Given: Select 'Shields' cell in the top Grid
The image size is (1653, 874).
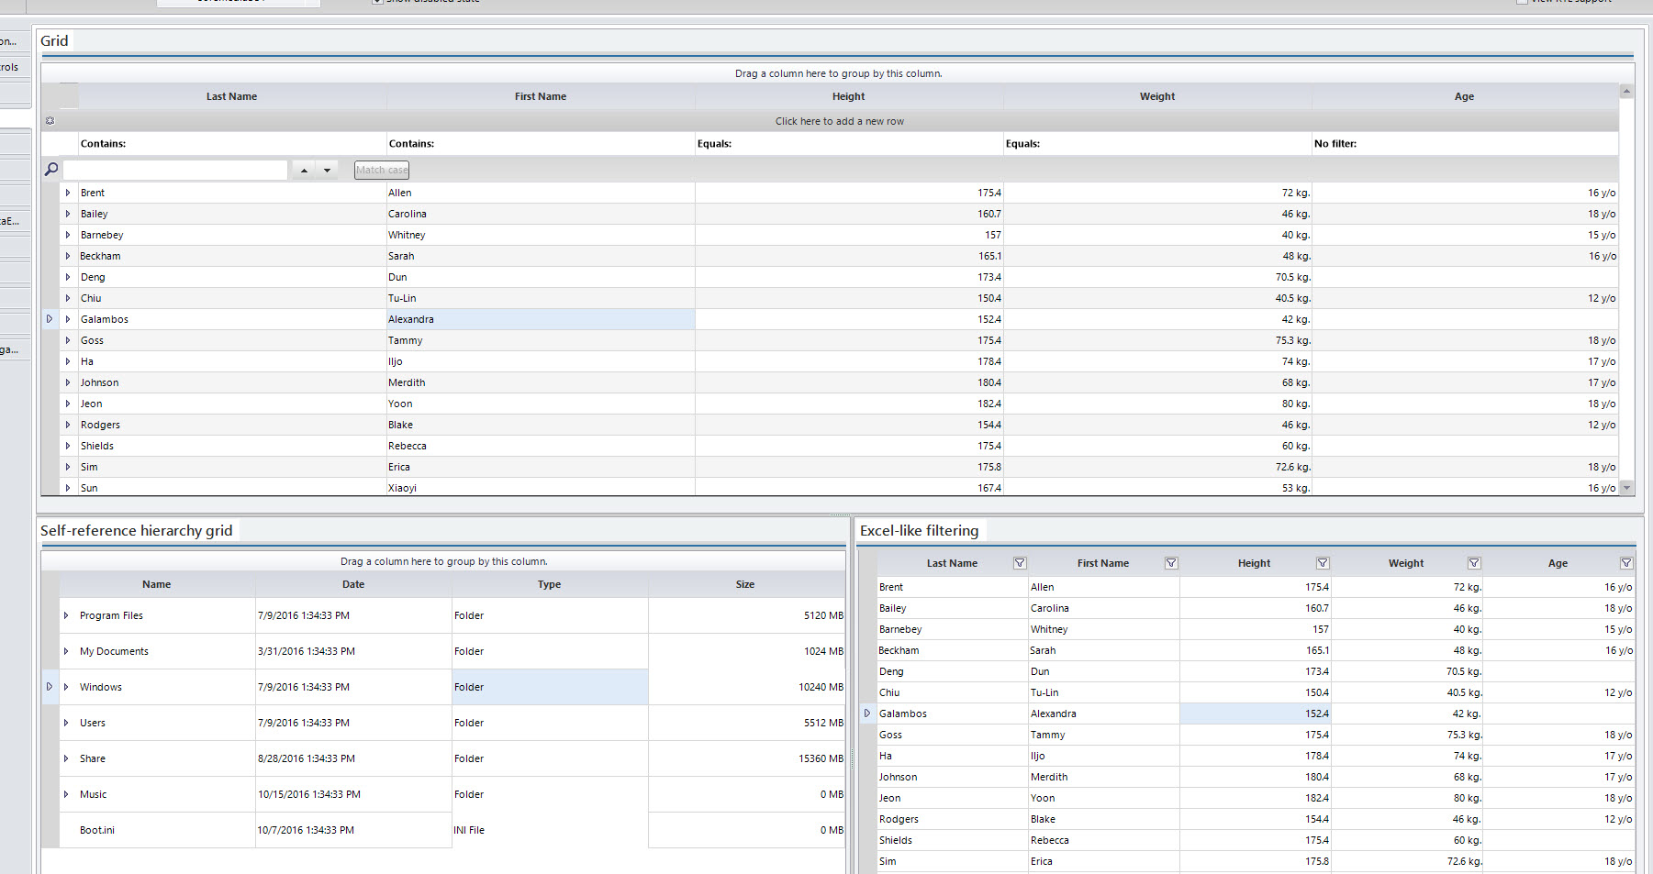Looking at the screenshot, I should tap(232, 446).
